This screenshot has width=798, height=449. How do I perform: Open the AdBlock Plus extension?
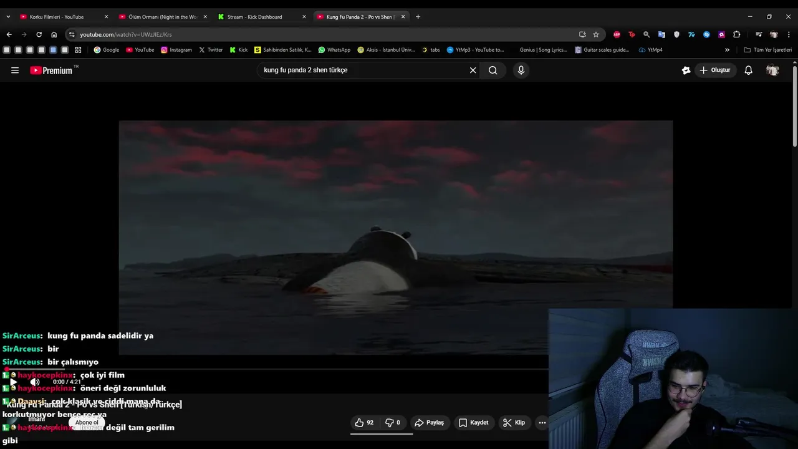tap(617, 34)
